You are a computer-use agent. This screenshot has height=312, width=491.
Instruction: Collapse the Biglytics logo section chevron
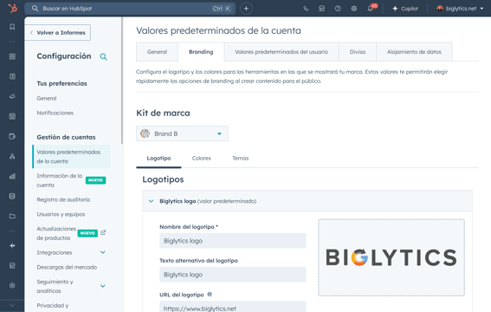[151, 201]
